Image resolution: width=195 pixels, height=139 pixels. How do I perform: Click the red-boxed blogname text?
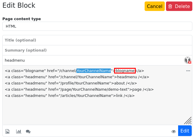125,71
